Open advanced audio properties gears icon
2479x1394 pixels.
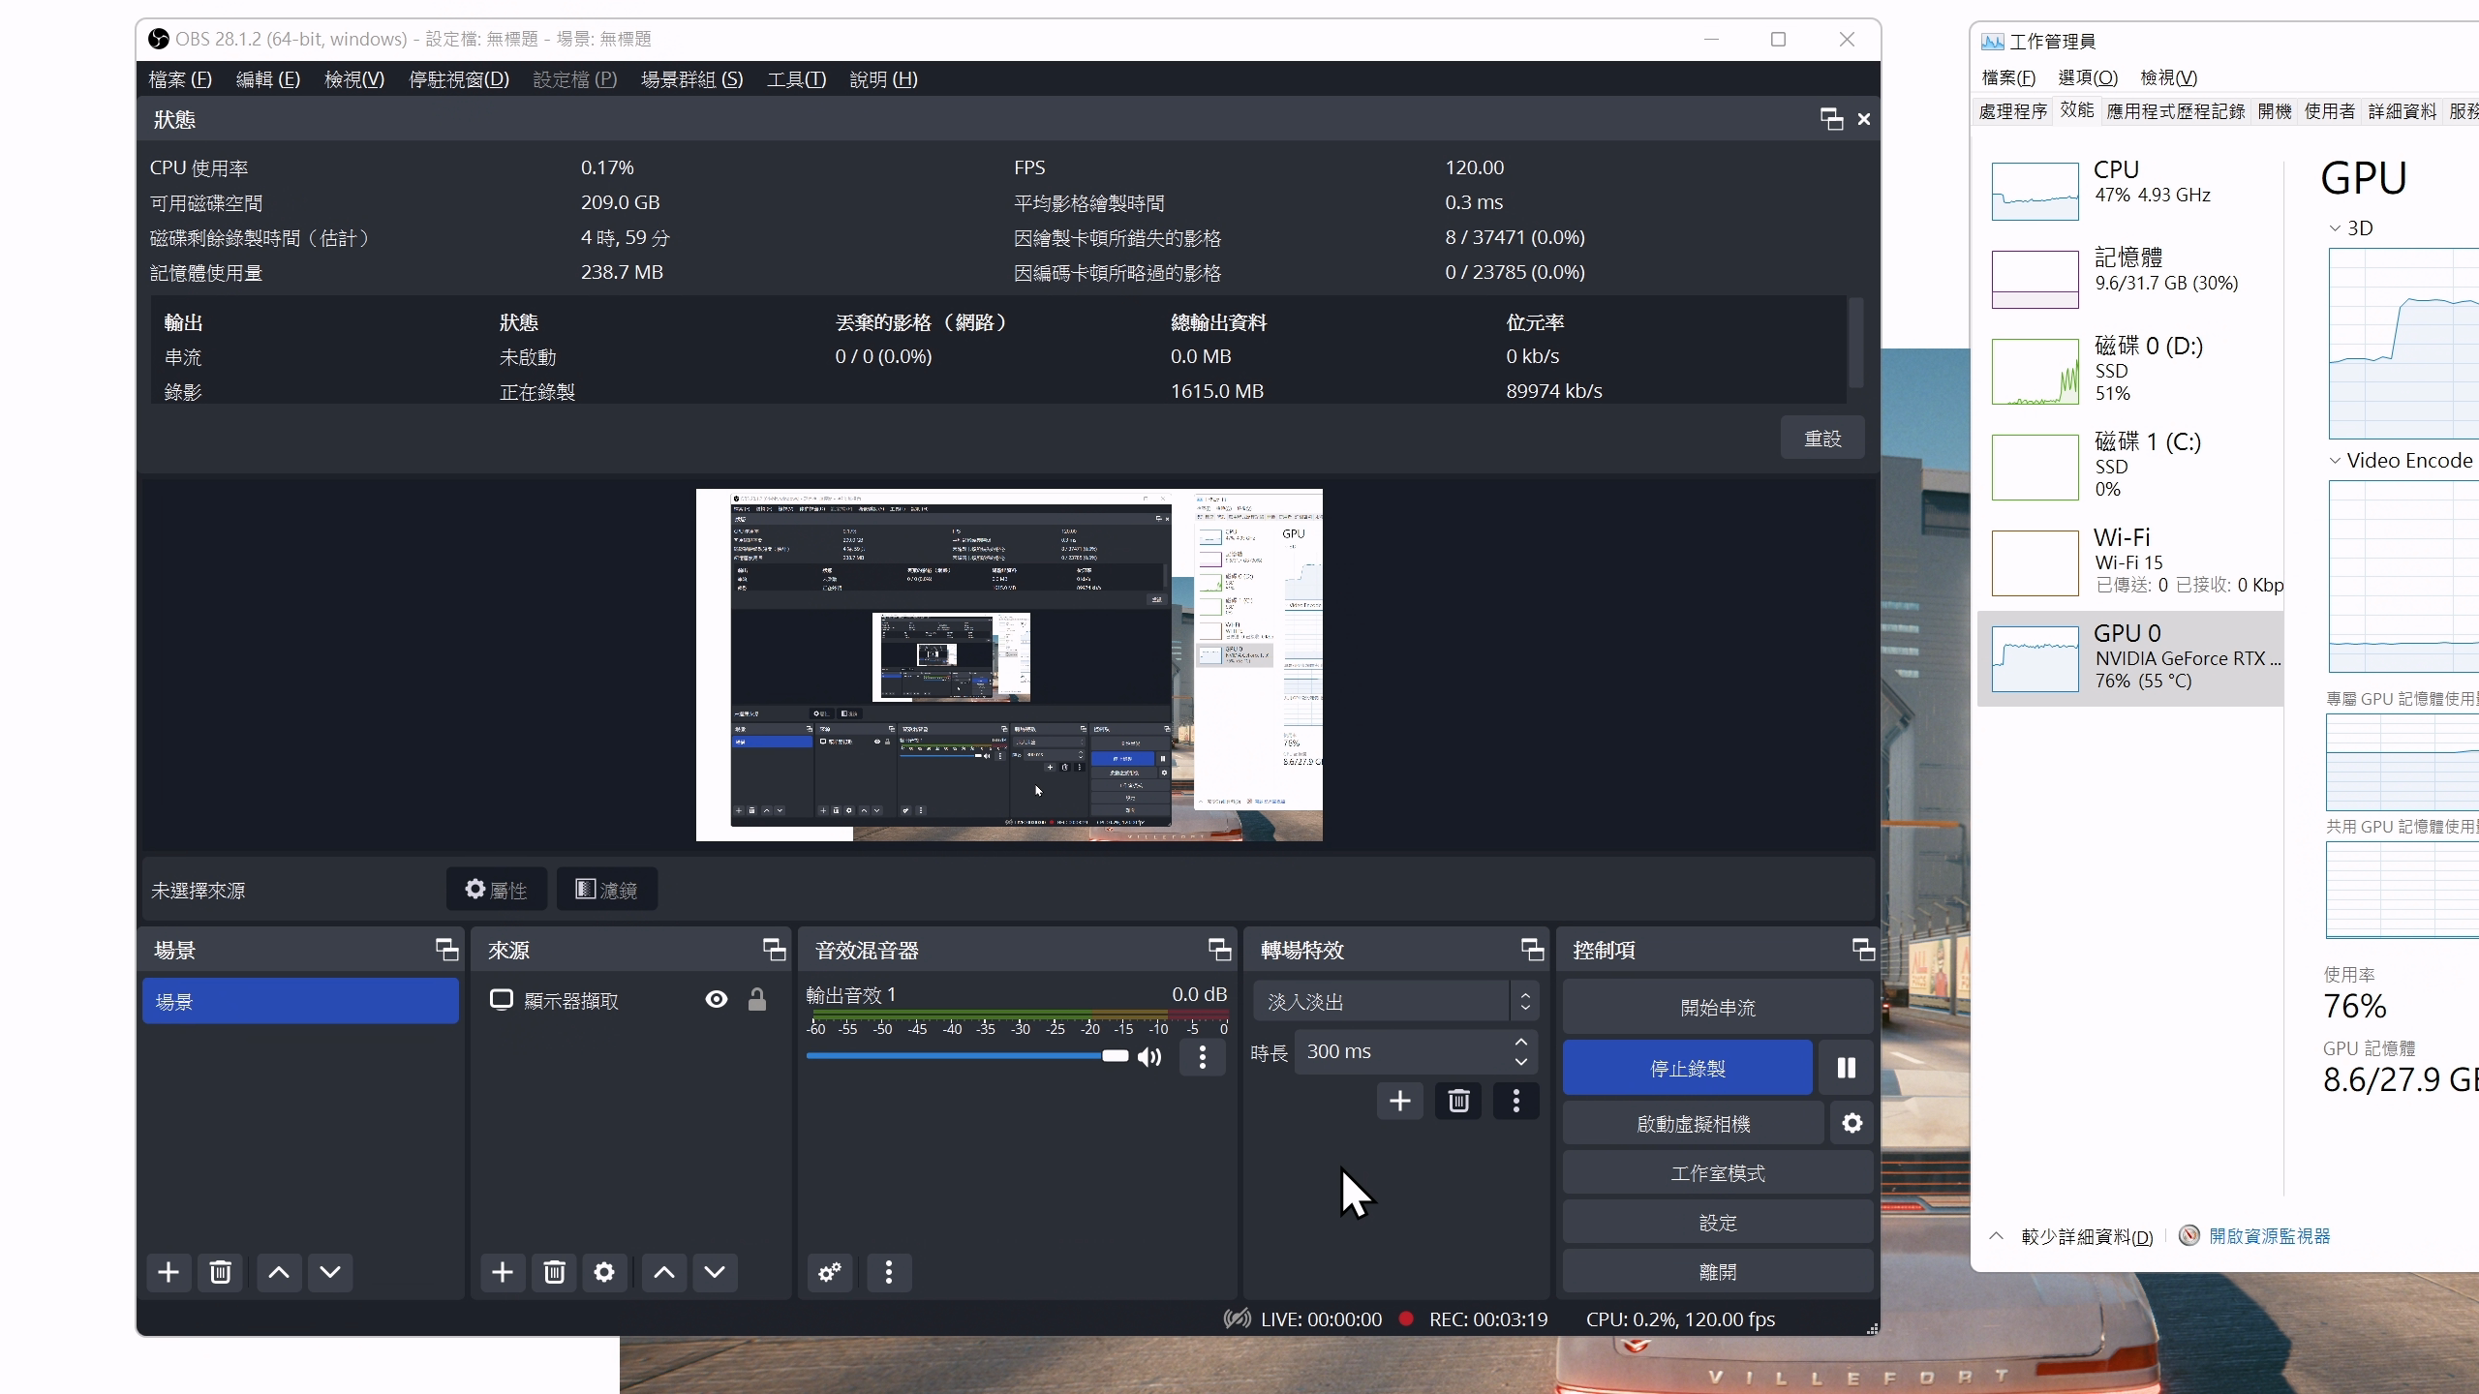tap(830, 1272)
